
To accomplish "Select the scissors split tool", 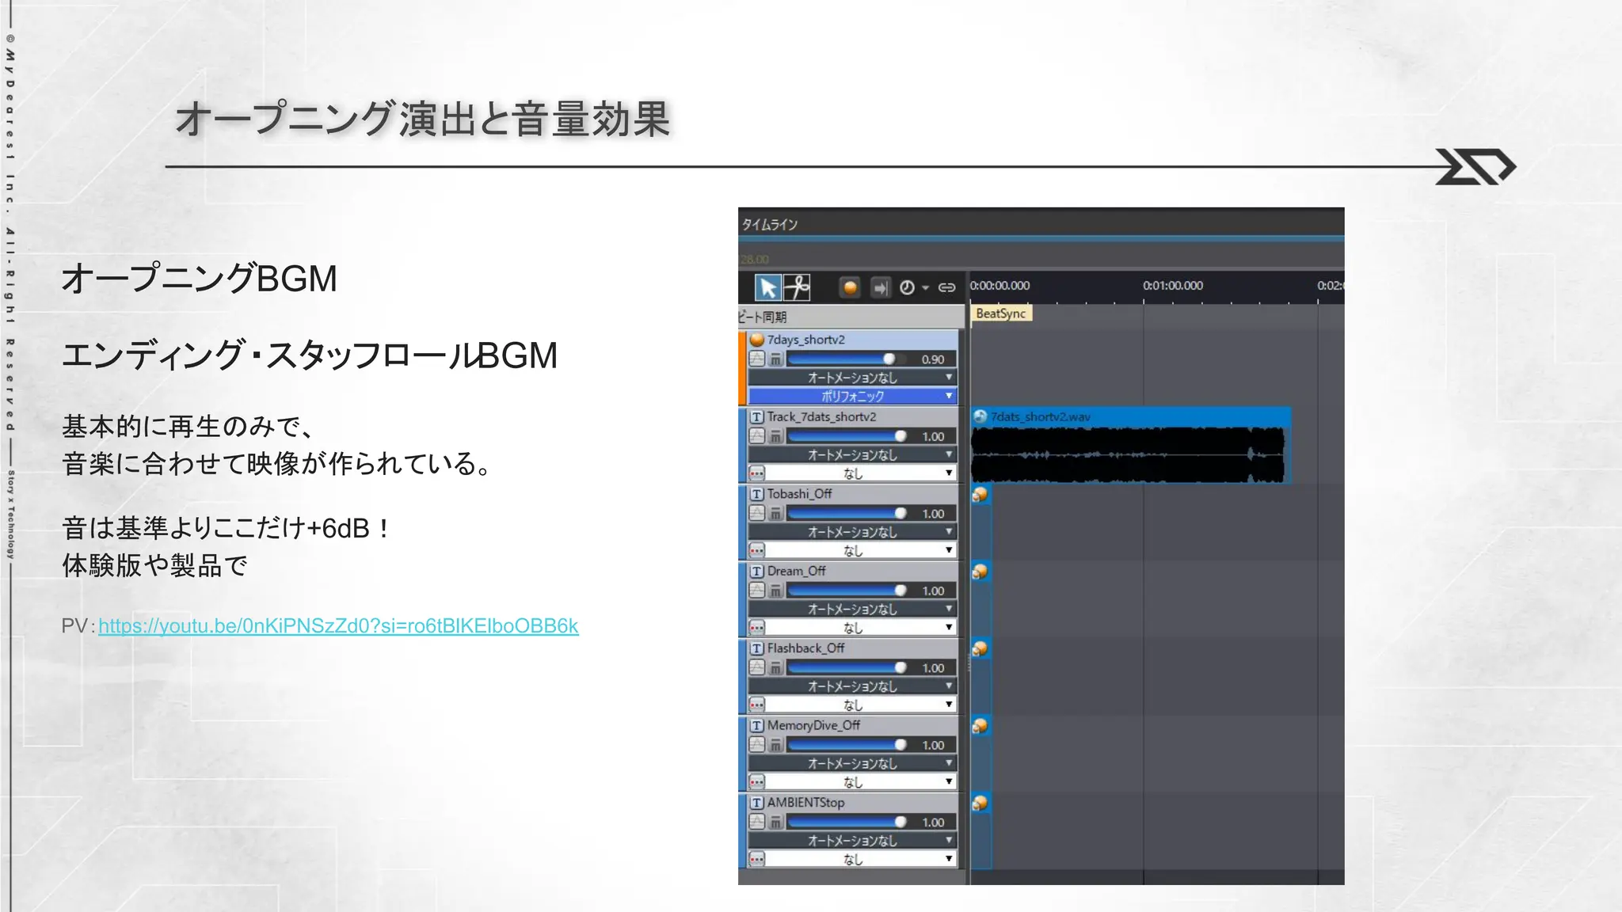I will tap(798, 287).
